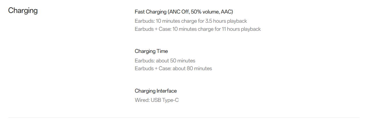Click "AAC" in the Fast Charging subheading

[x=226, y=12]
